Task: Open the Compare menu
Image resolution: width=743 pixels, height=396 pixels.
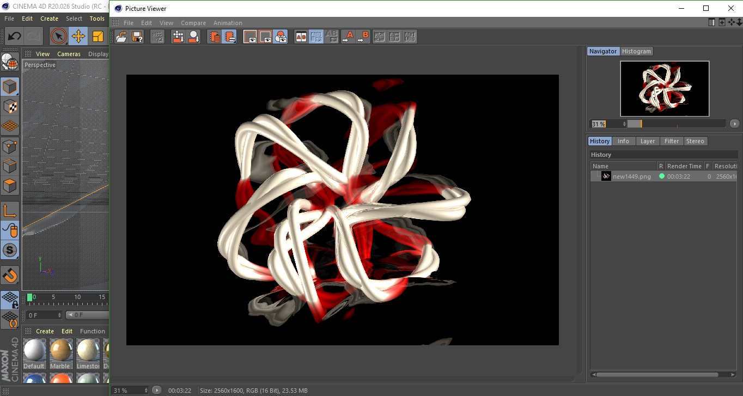Action: click(x=193, y=23)
